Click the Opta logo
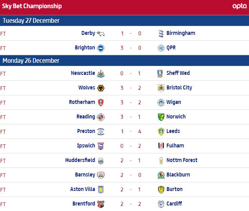This screenshot has width=249, height=211. click(x=239, y=6)
